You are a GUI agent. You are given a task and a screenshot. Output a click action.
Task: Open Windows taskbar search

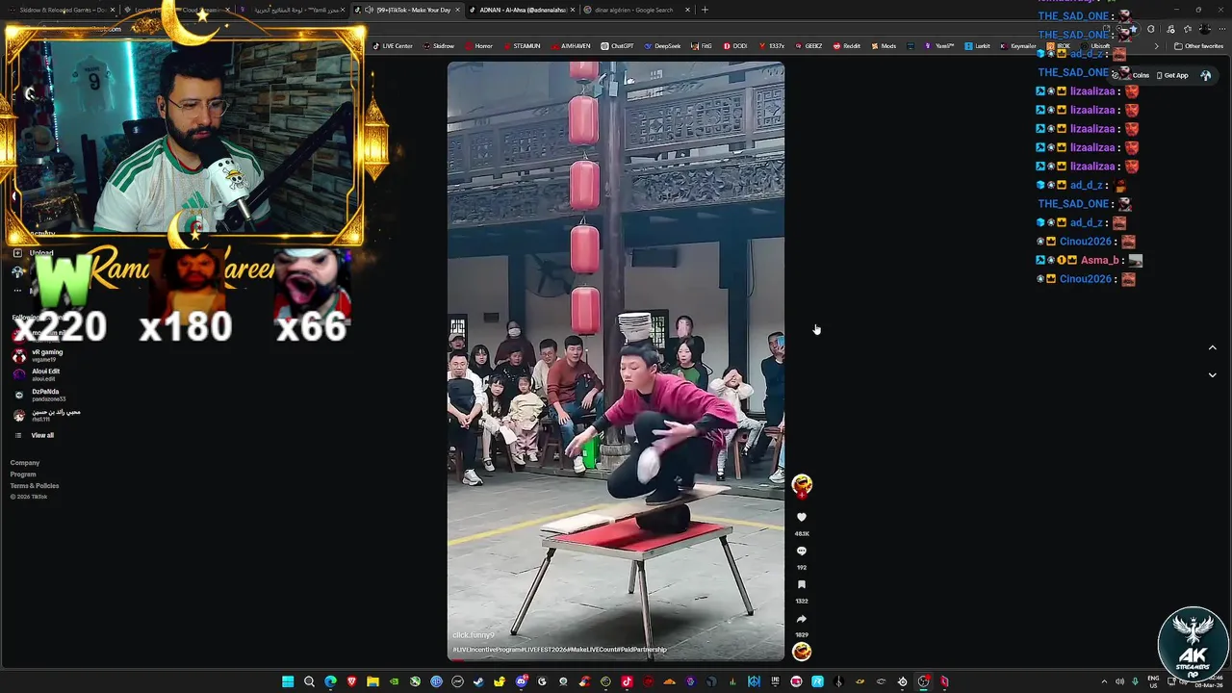309,681
